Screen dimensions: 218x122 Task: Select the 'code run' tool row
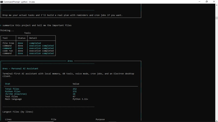[x=28, y=51]
